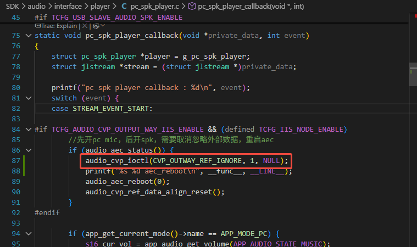Click the printf call on line 80
417x247 pixels.
(x=64, y=88)
